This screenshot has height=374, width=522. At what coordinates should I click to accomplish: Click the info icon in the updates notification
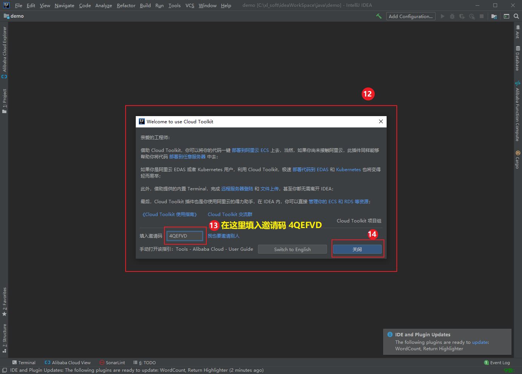(390, 334)
